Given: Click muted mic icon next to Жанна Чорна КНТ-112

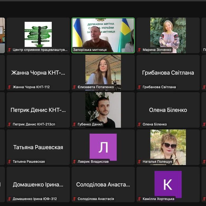Looking at the screenshot, I should pos(10,87).
